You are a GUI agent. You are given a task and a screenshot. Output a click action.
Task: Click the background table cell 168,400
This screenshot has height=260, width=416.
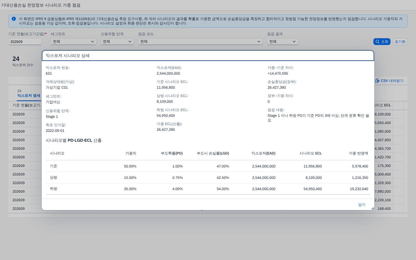[x=384, y=209]
